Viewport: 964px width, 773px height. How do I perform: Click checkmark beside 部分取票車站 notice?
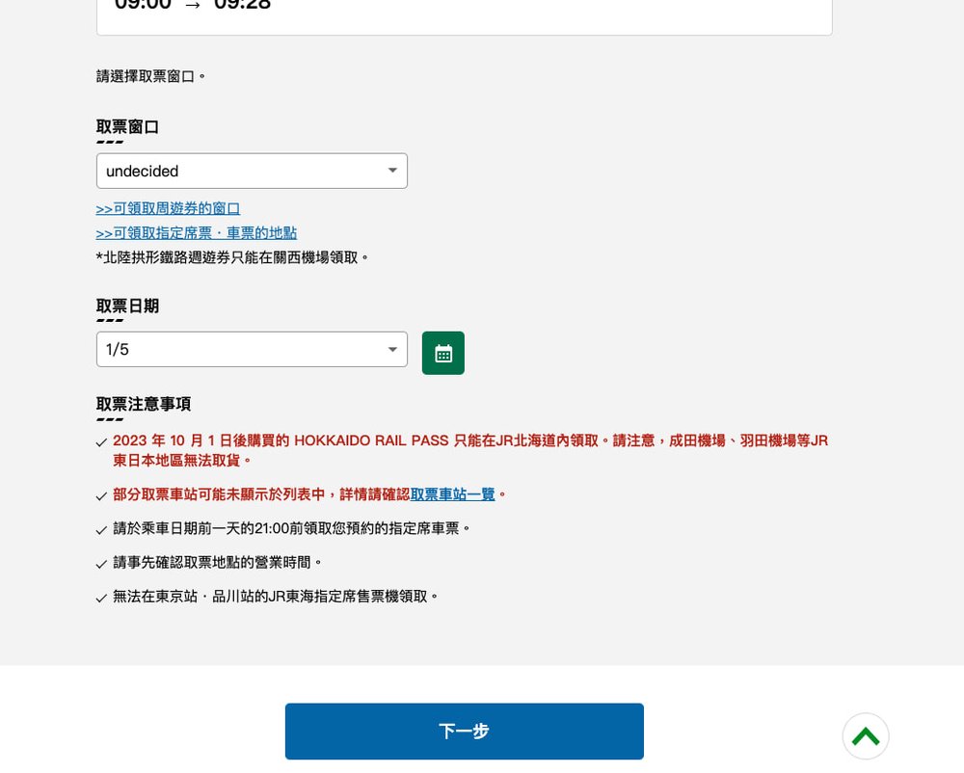tap(102, 496)
